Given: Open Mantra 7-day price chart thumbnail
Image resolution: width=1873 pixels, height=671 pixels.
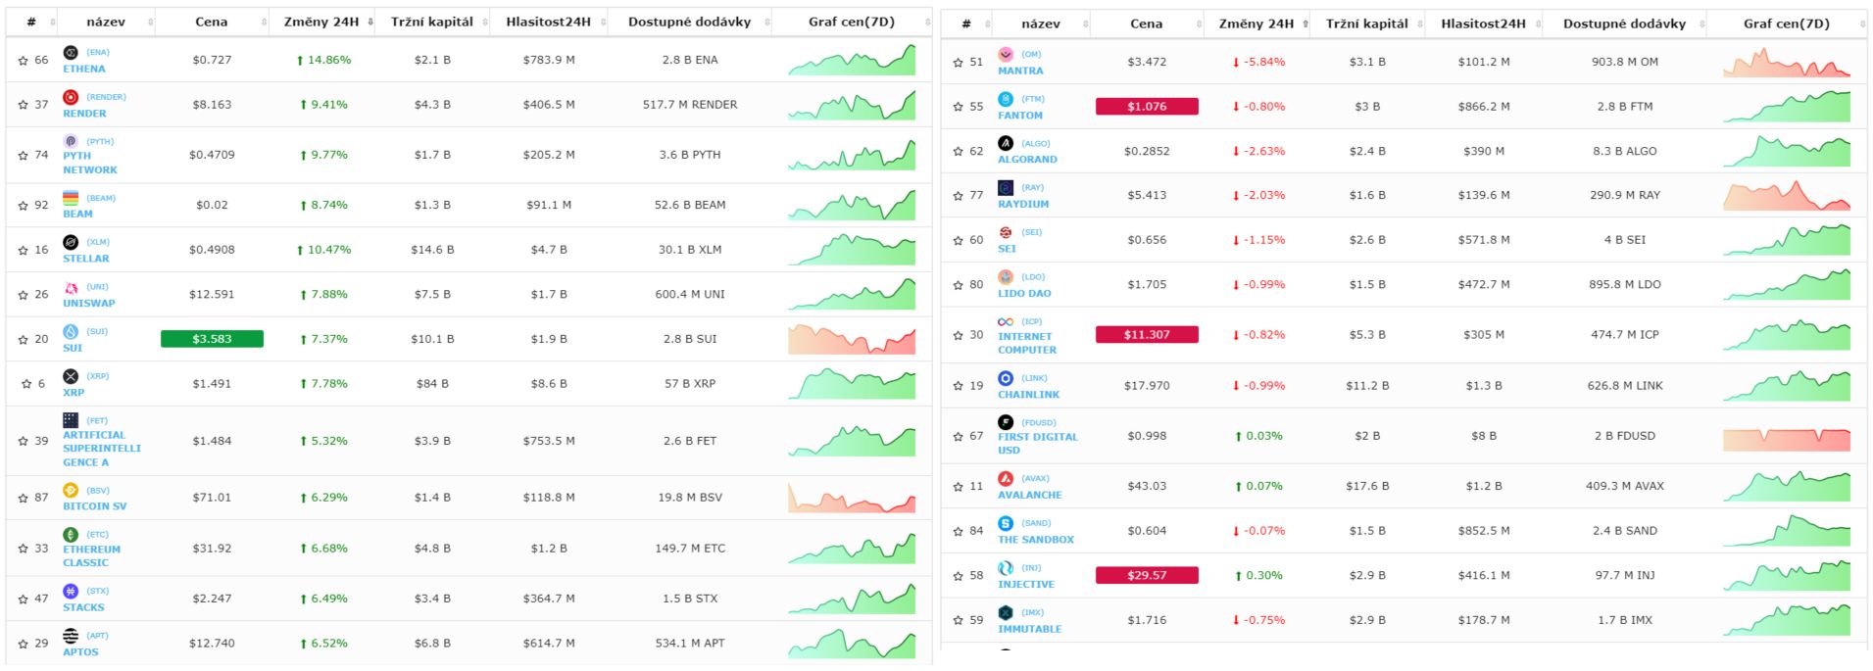Looking at the screenshot, I should tap(1787, 62).
